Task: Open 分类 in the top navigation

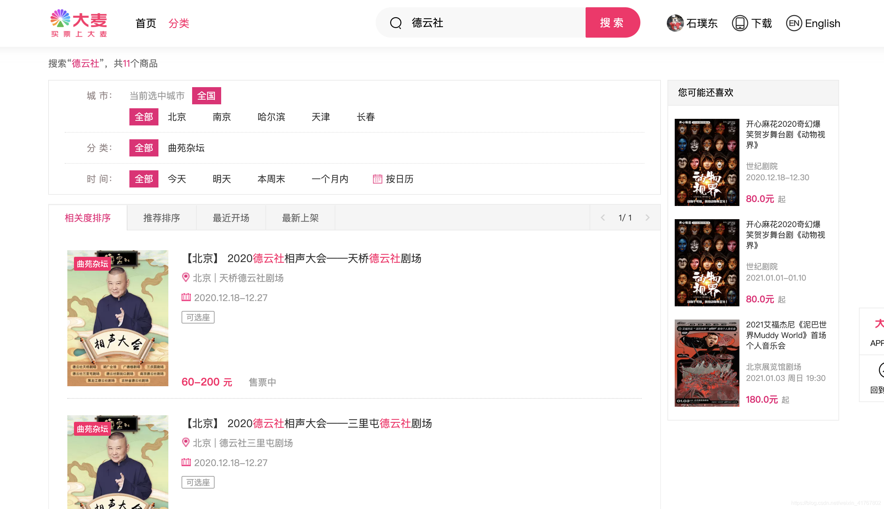Action: coord(179,23)
